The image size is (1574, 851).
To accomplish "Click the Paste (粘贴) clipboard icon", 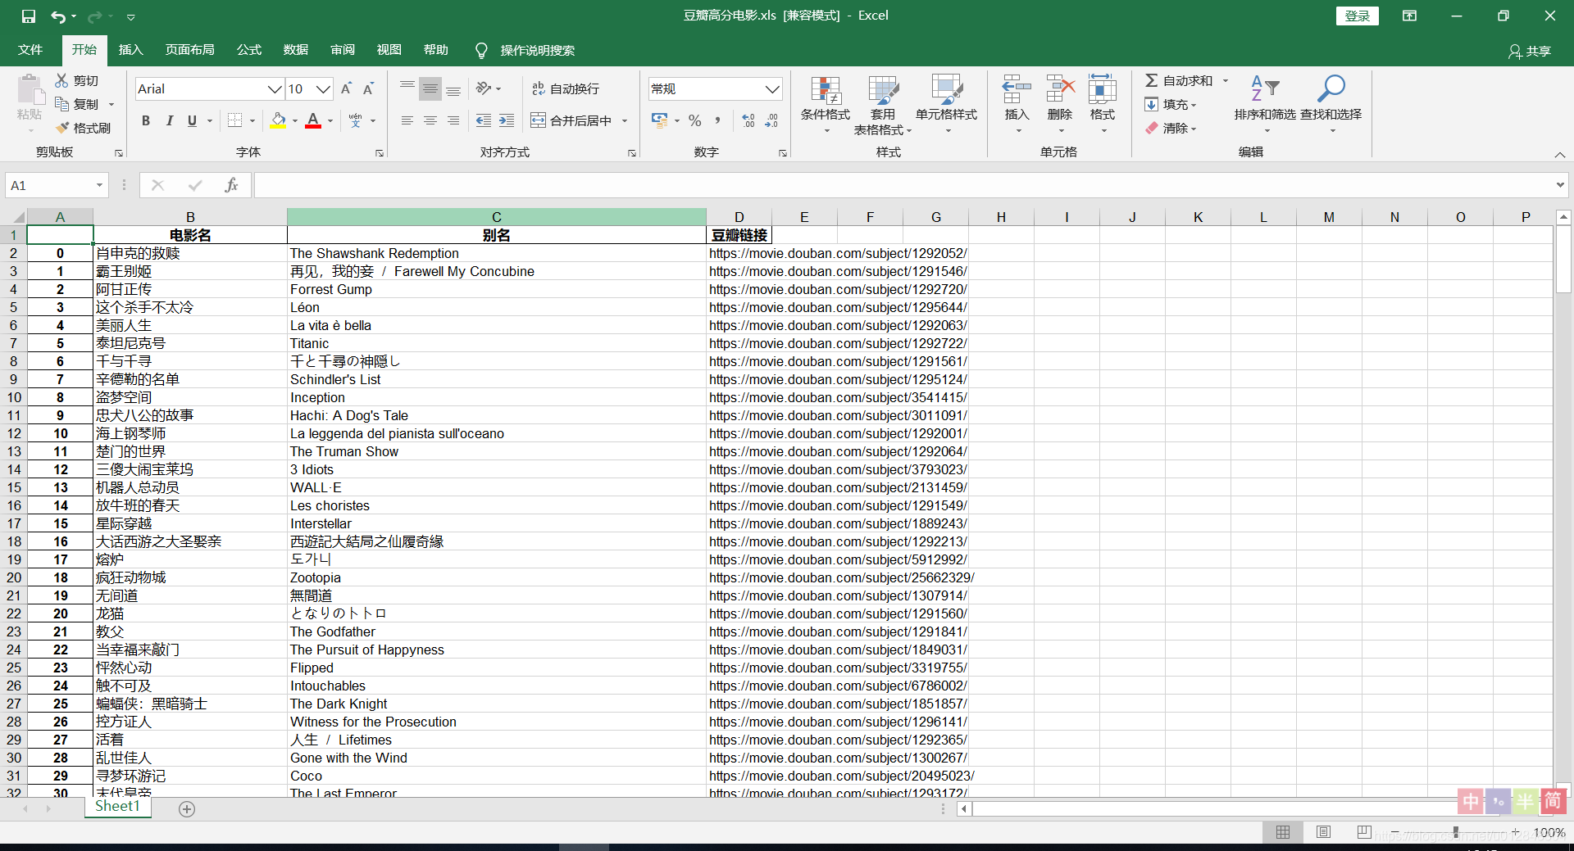I will click(x=30, y=90).
